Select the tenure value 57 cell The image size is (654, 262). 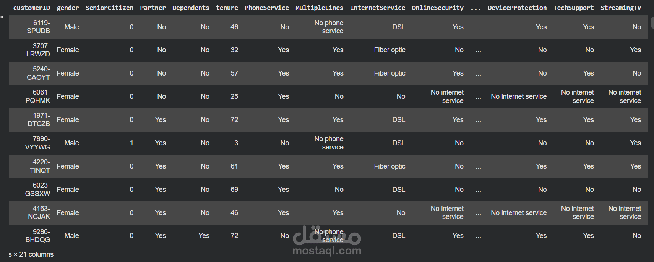(234, 73)
